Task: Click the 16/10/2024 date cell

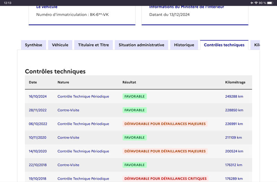Action: pos(38,96)
